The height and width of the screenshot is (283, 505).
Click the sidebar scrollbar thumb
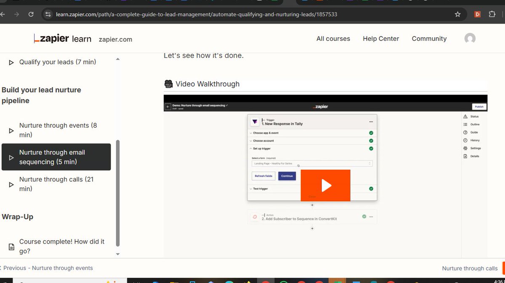[x=118, y=193]
